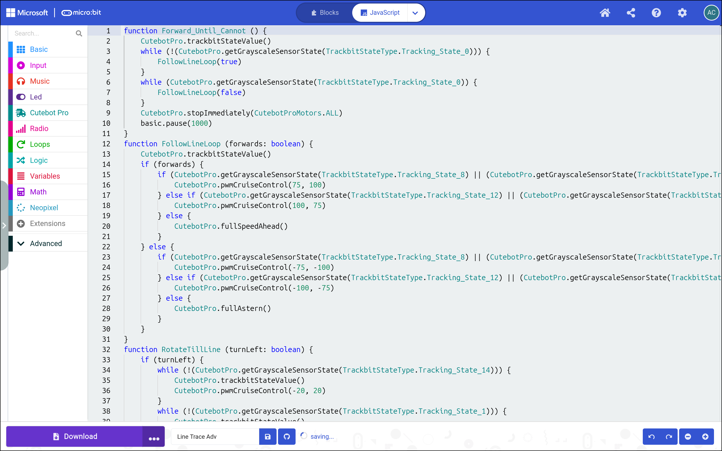Click 'FollowLineLoop(false)' on line 7
This screenshot has width=722, height=451.
click(201, 92)
